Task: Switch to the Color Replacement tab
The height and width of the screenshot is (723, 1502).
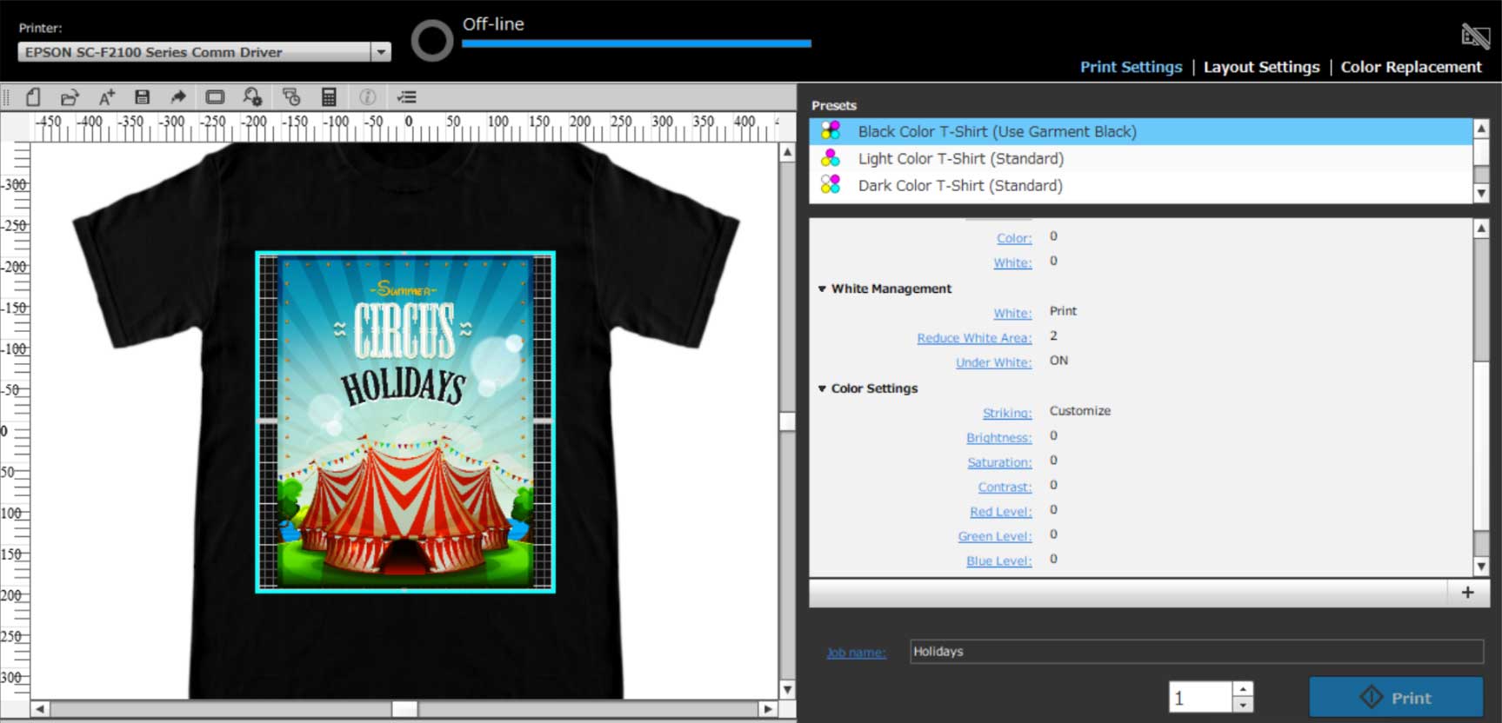Action: 1411,67
